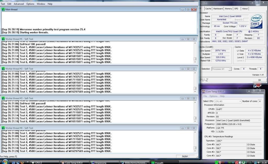Click the Prime95 taskbar button
The height and width of the screenshot is (164, 268).
(164, 163)
